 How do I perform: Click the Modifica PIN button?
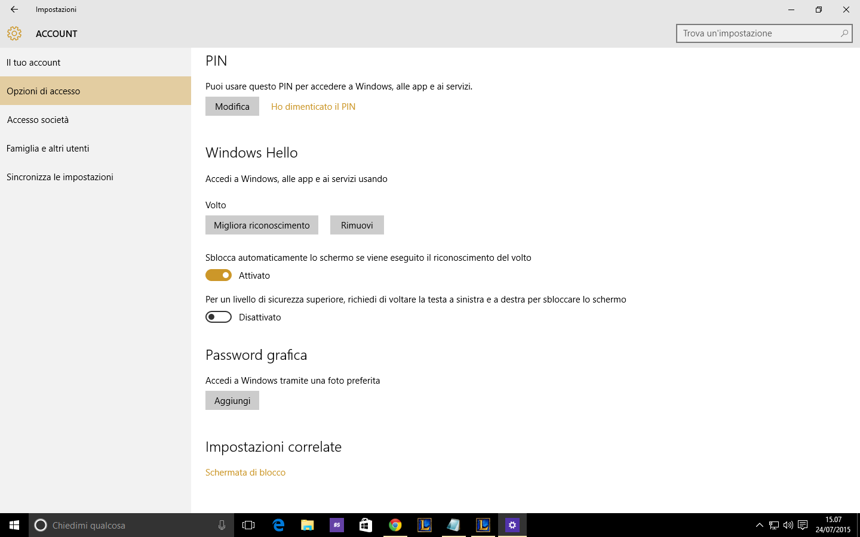click(x=232, y=106)
